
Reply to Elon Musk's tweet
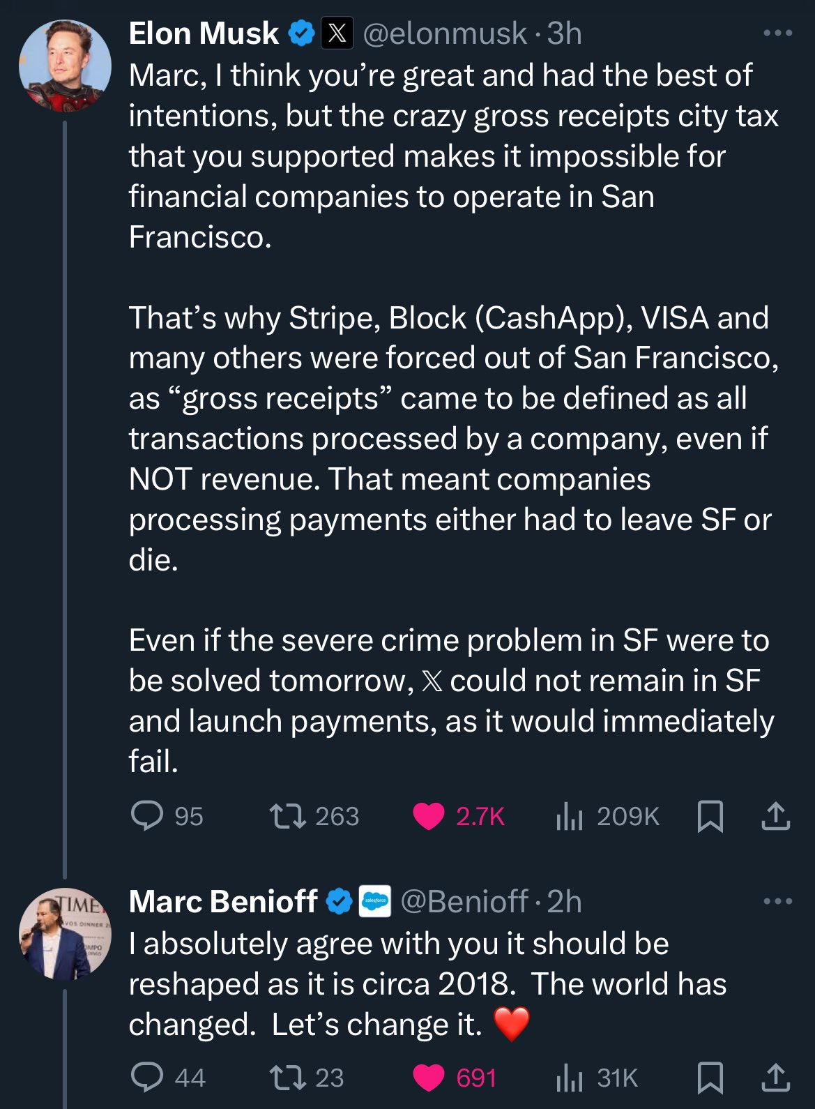(147, 815)
